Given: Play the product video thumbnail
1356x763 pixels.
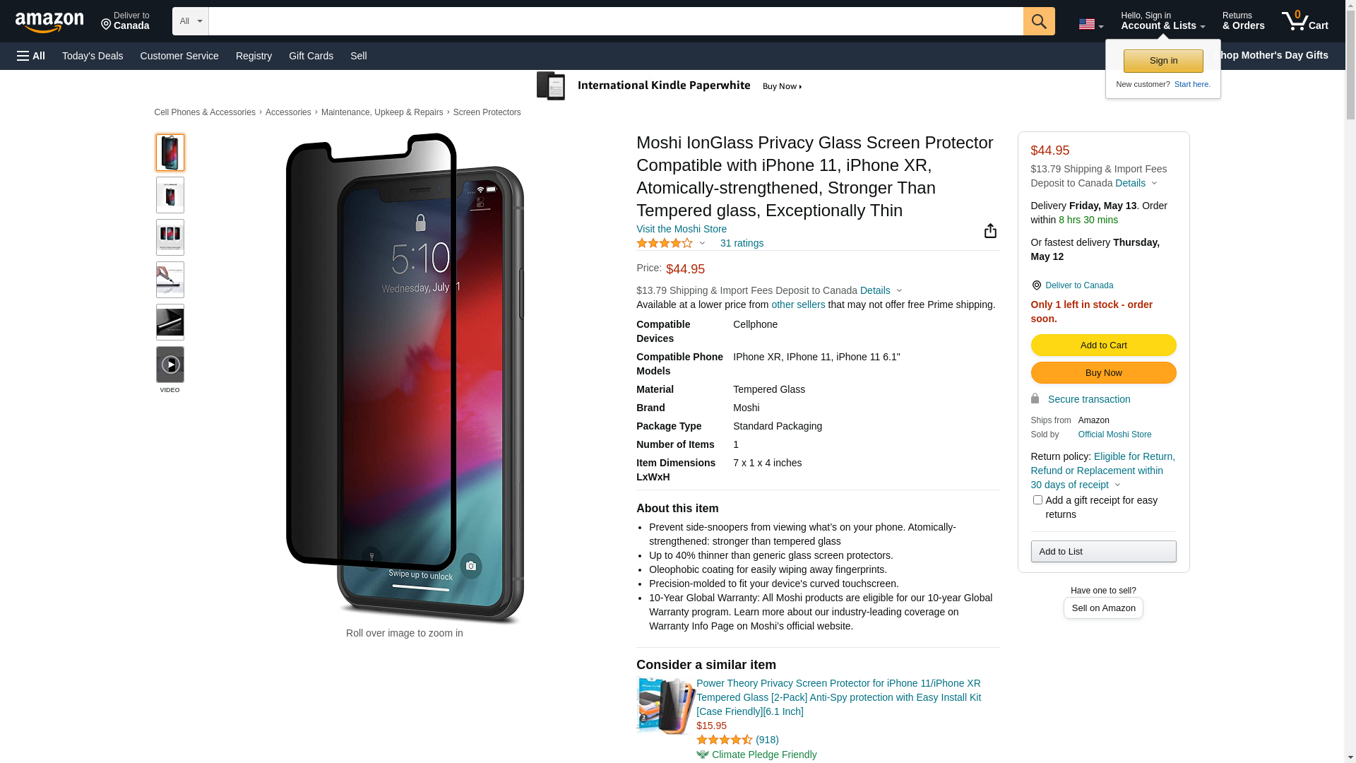Looking at the screenshot, I should tap(170, 365).
